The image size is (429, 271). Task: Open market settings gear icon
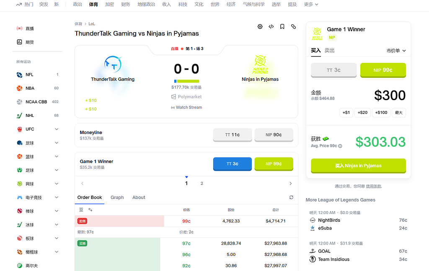pyautogui.click(x=260, y=26)
